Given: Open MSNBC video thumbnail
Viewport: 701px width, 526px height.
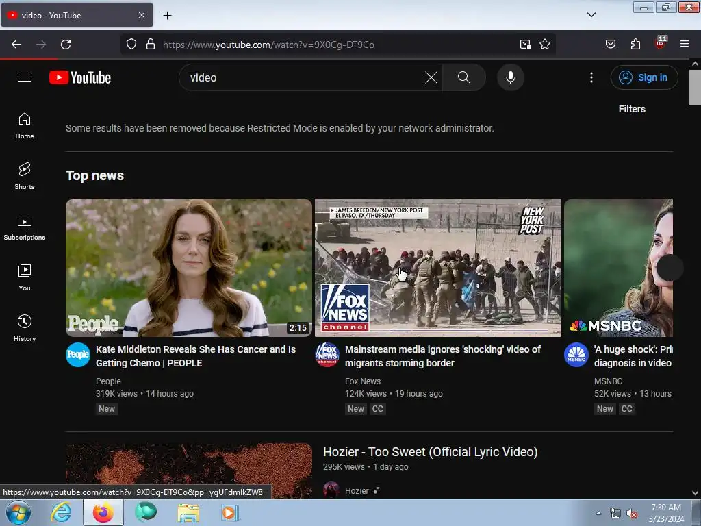Looking at the screenshot, I should tap(618, 268).
